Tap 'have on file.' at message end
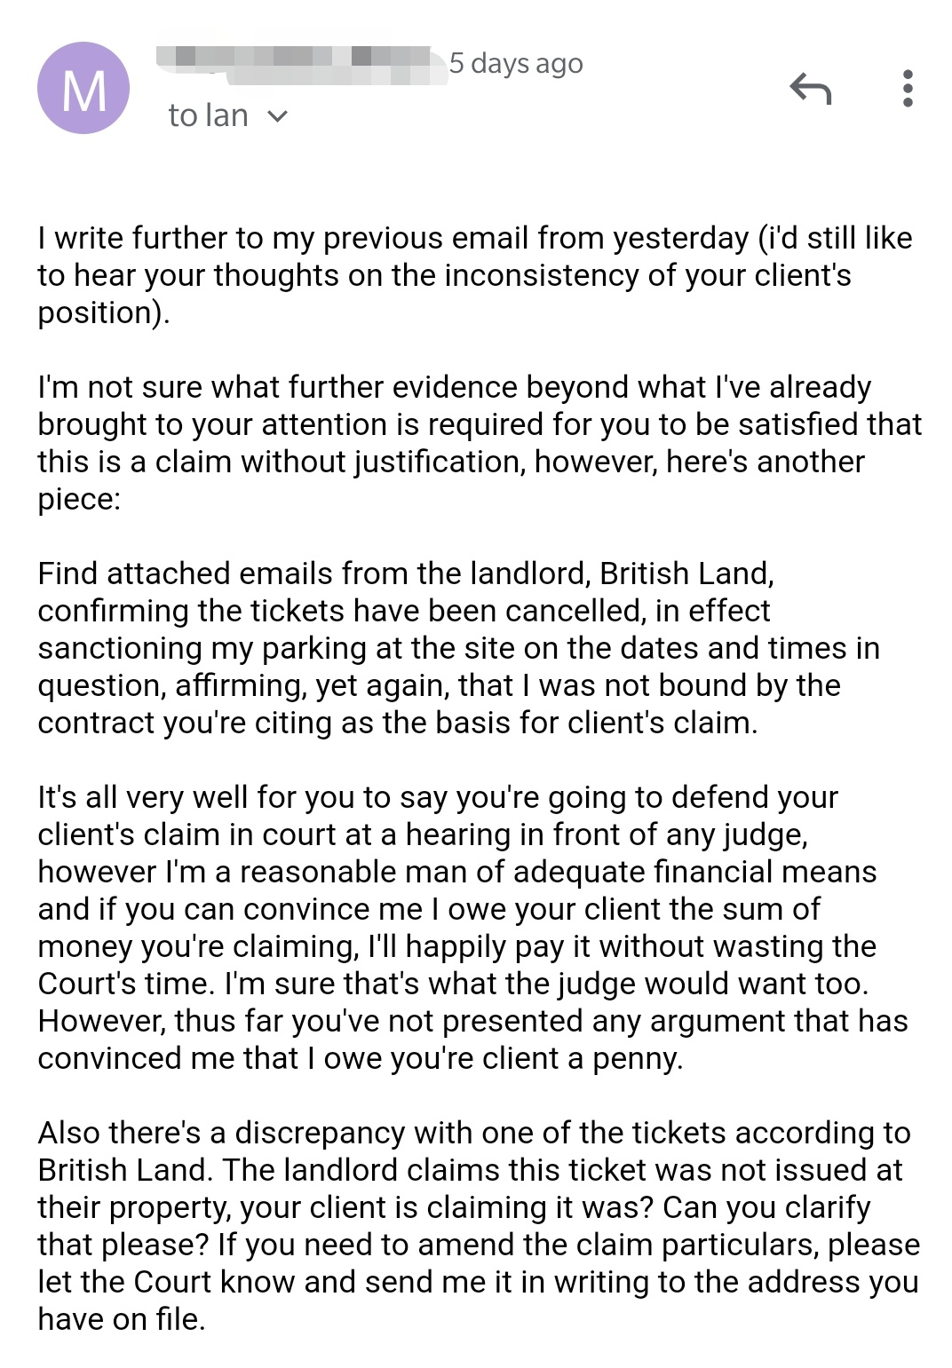 coord(122,1320)
